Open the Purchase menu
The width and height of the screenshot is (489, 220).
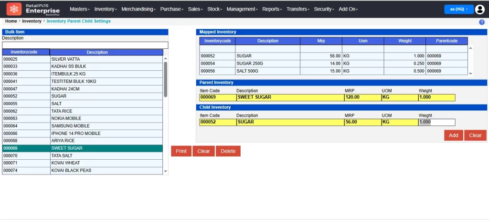pos(172,9)
